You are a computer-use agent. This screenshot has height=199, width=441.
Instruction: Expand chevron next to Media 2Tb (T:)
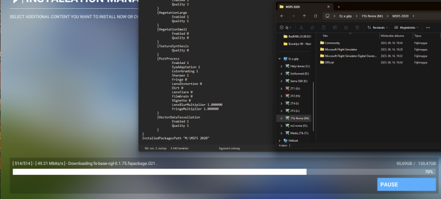point(281,133)
